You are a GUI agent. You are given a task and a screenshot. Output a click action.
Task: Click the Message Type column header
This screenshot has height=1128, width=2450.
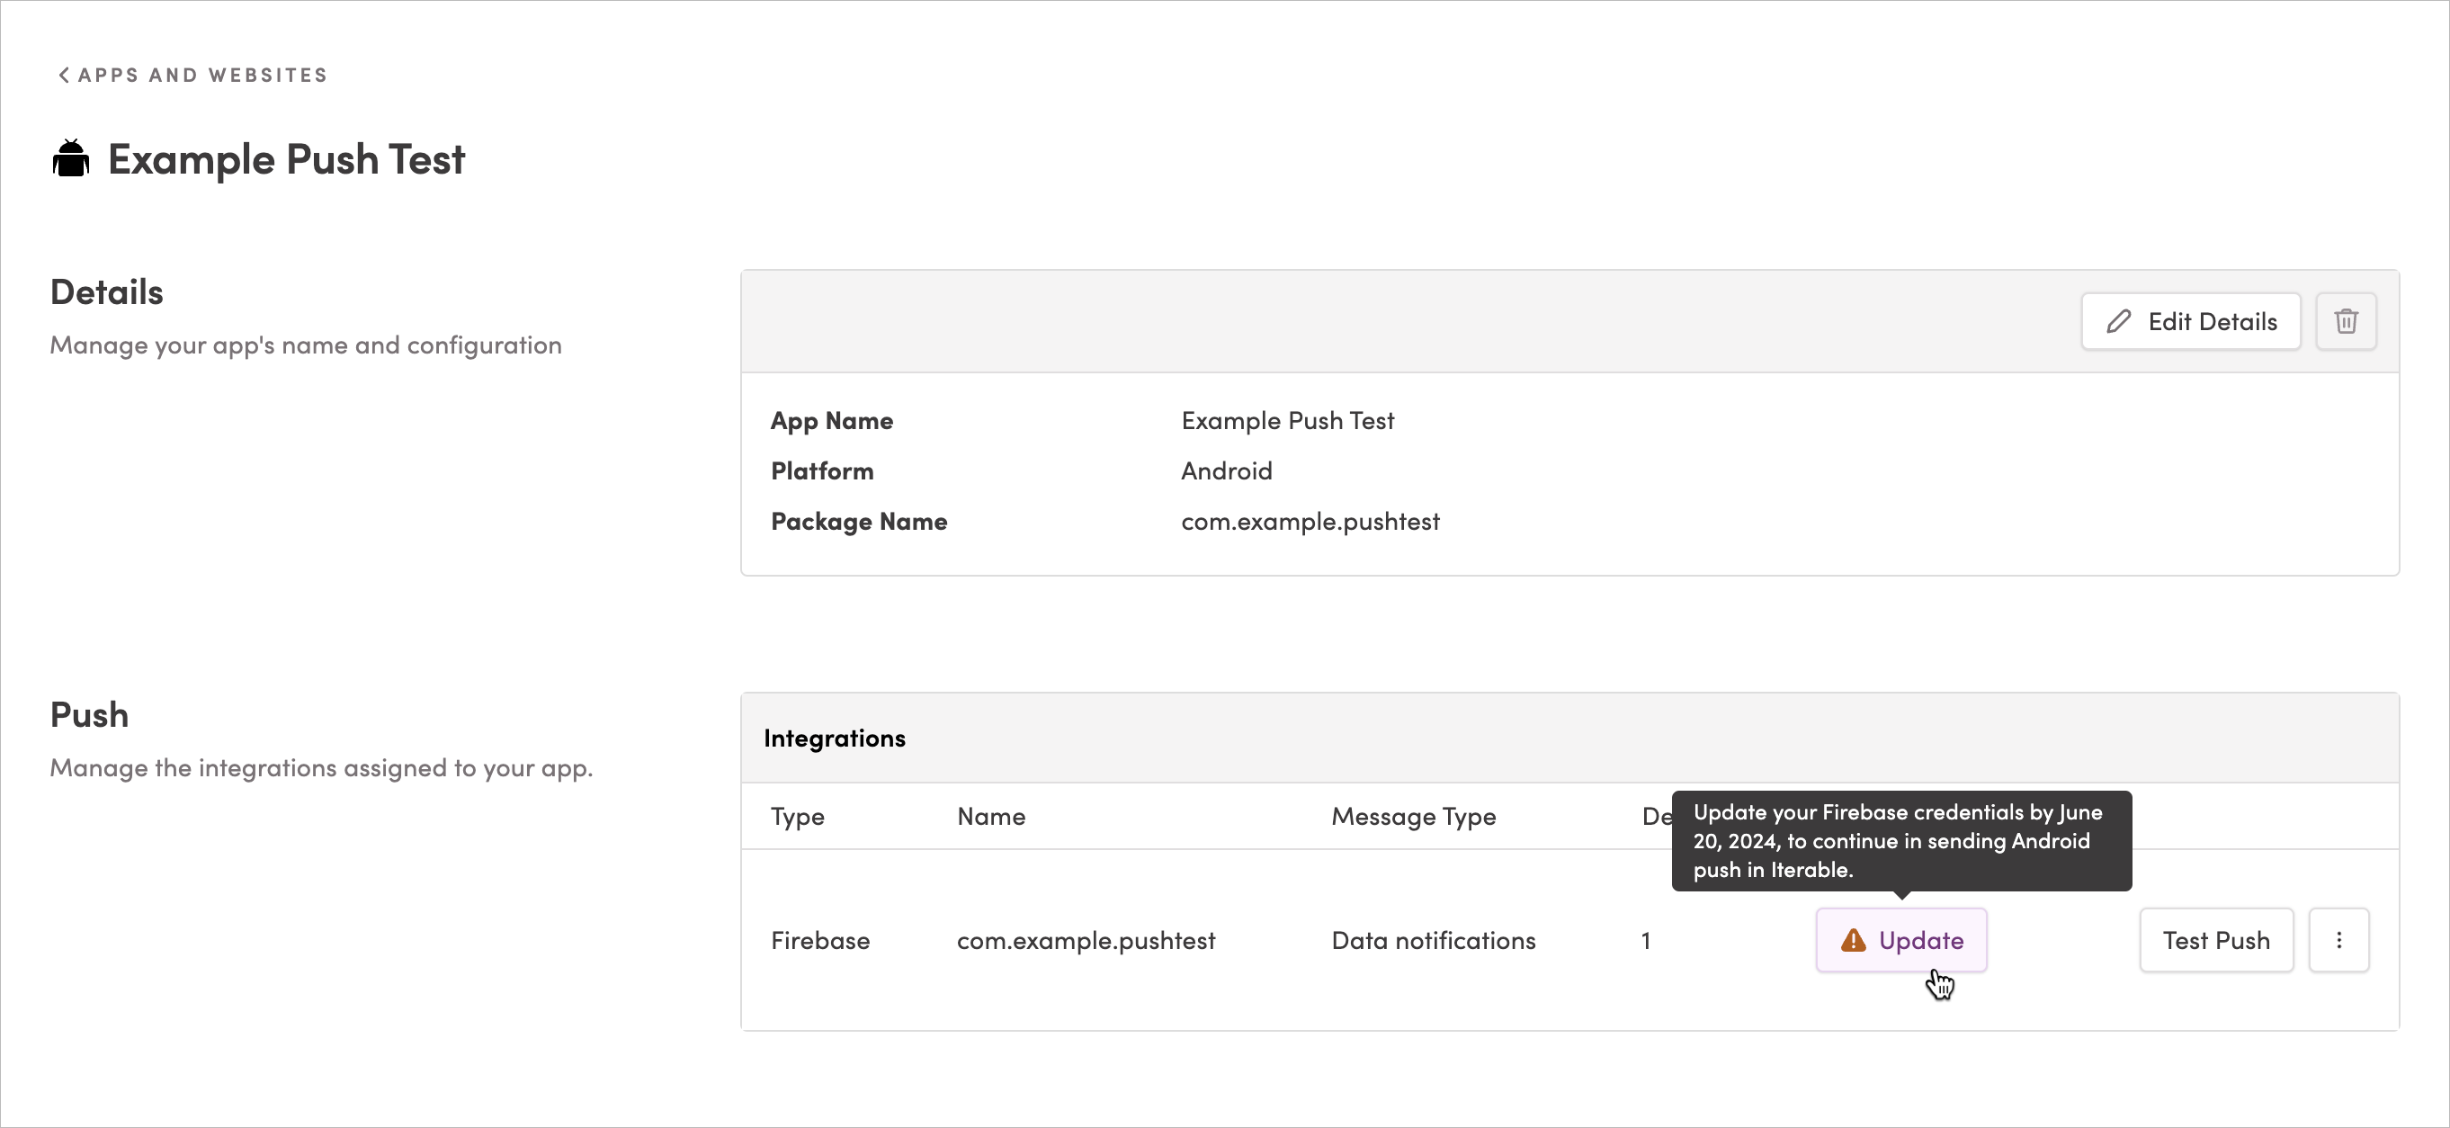pyautogui.click(x=1413, y=817)
